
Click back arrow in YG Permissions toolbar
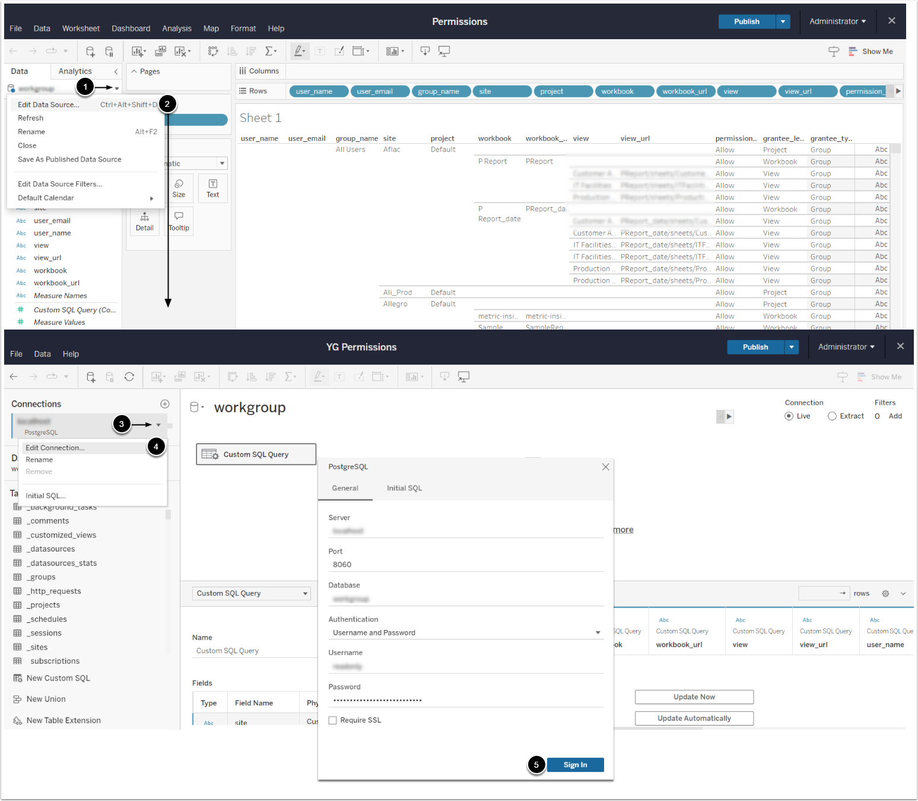click(x=14, y=376)
